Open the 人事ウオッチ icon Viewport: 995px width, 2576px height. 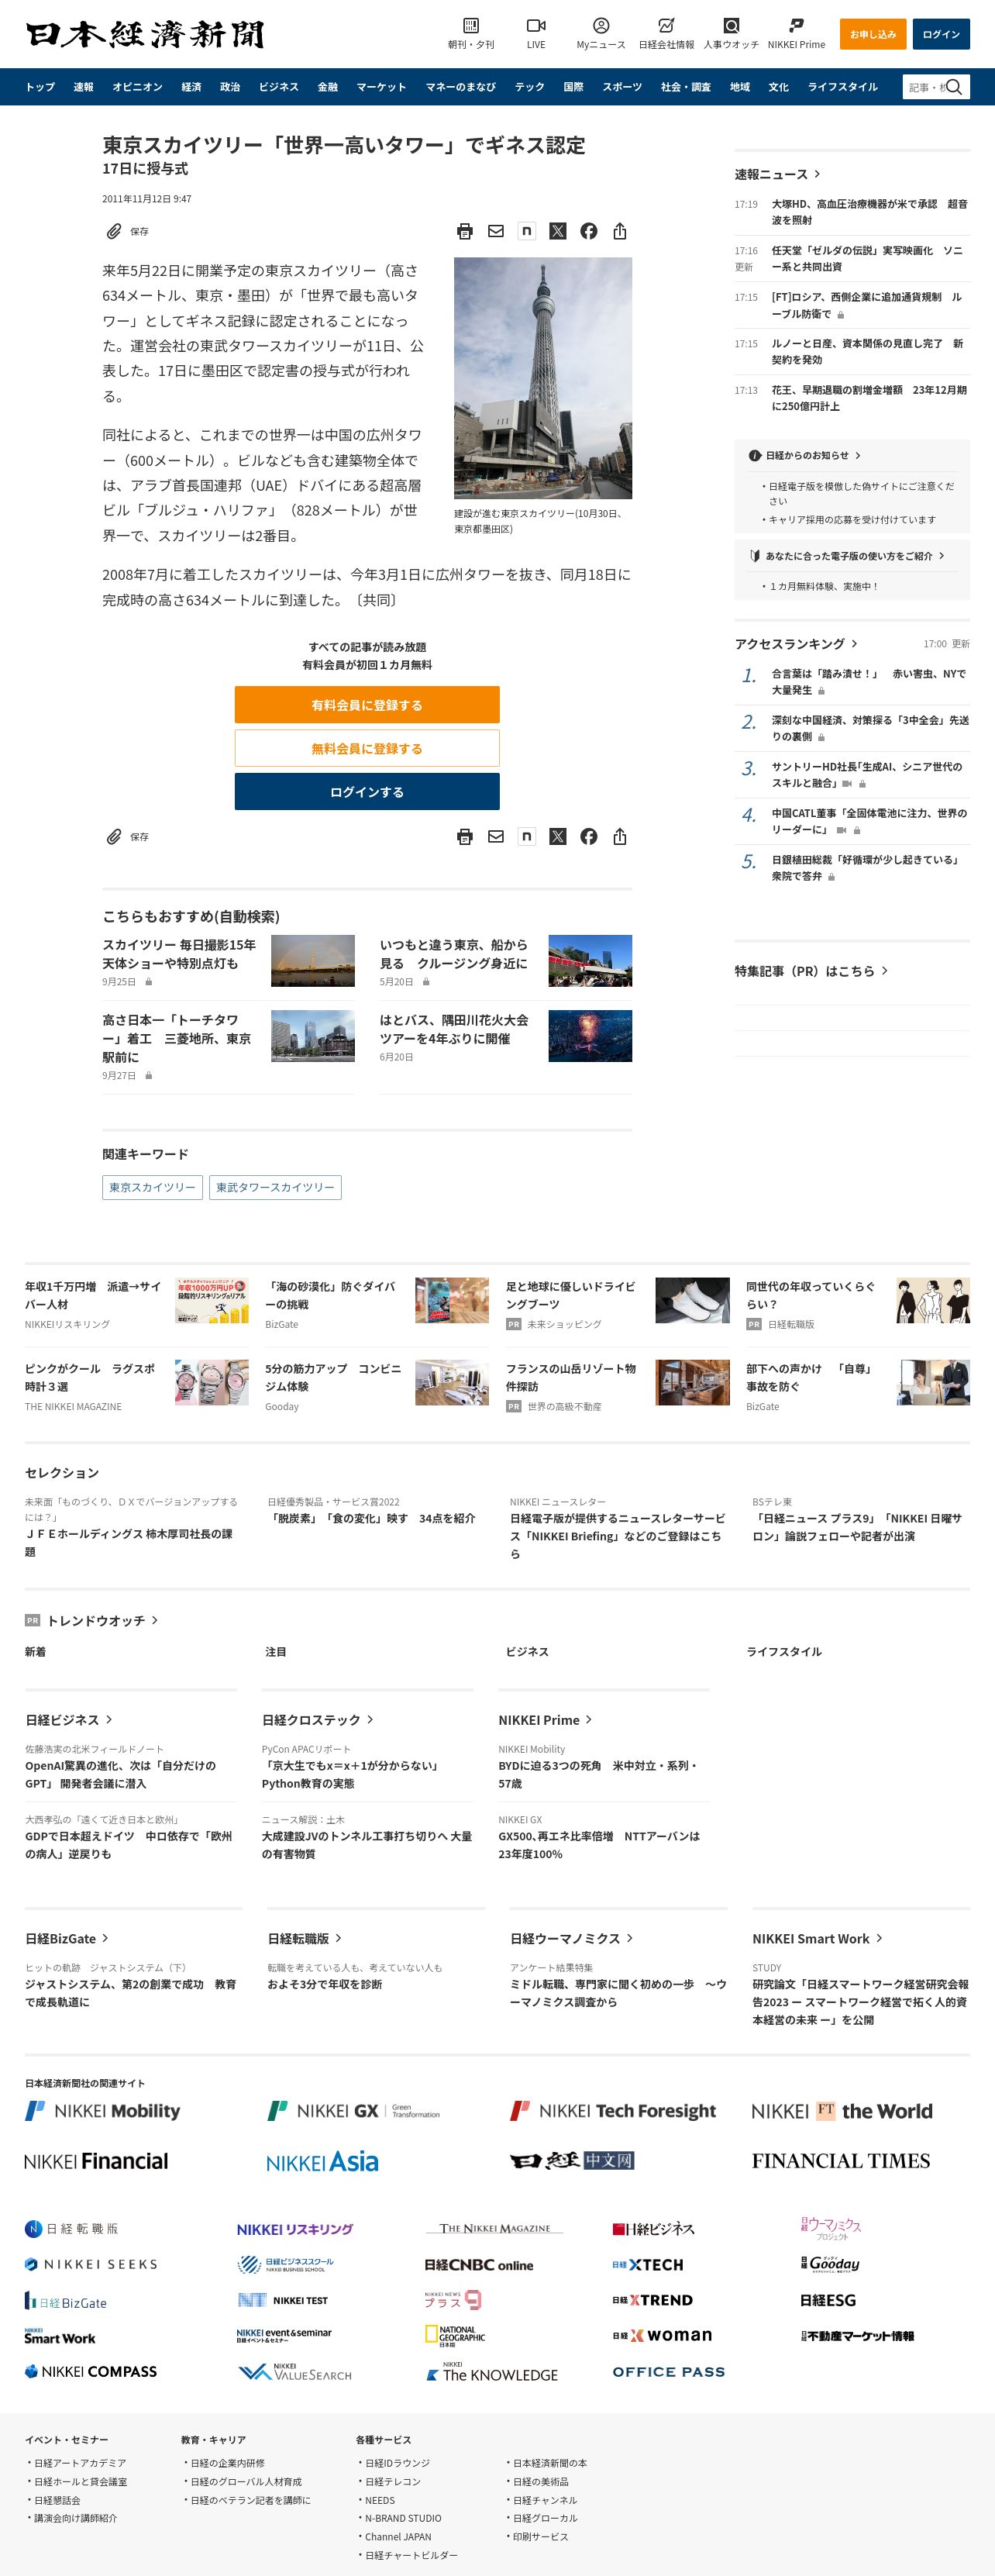click(731, 25)
